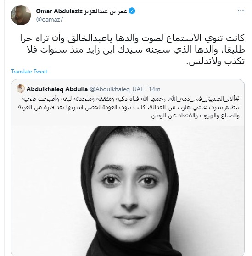This screenshot has height=256, width=252.
Task: Open Omar Abdulaziz's profile picture
Action: click(21, 15)
